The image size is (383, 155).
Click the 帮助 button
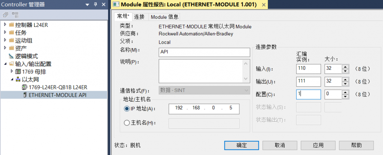coord(356,145)
